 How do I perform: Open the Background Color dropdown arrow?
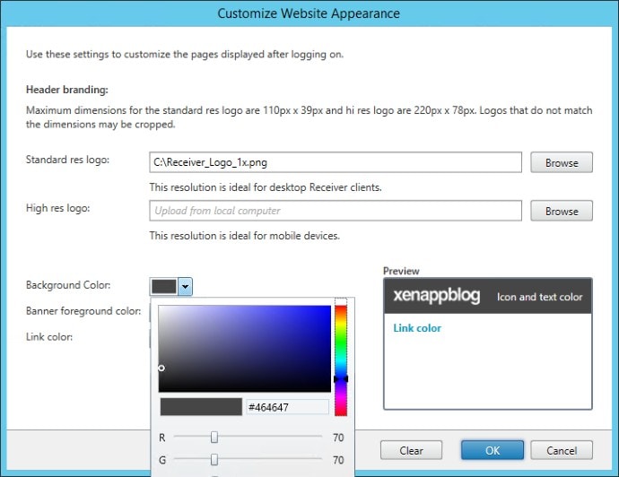[185, 287]
